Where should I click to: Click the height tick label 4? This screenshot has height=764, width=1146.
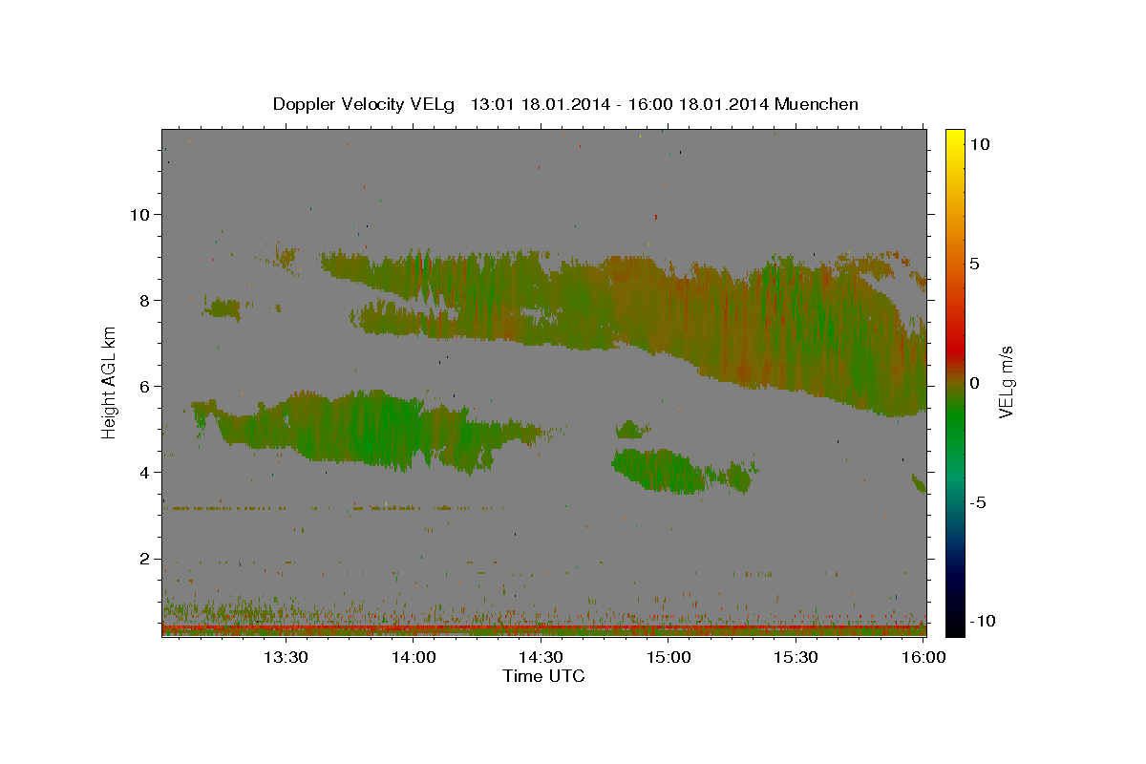point(144,472)
